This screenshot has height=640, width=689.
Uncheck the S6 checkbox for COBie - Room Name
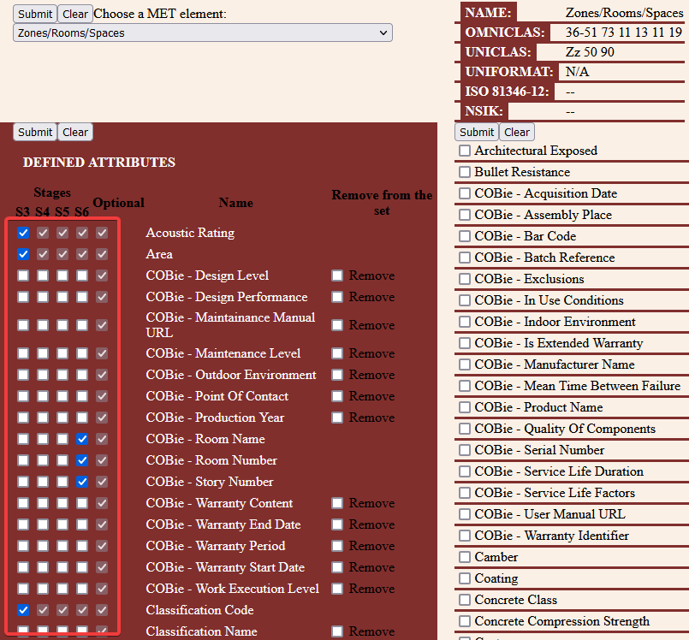coord(82,439)
